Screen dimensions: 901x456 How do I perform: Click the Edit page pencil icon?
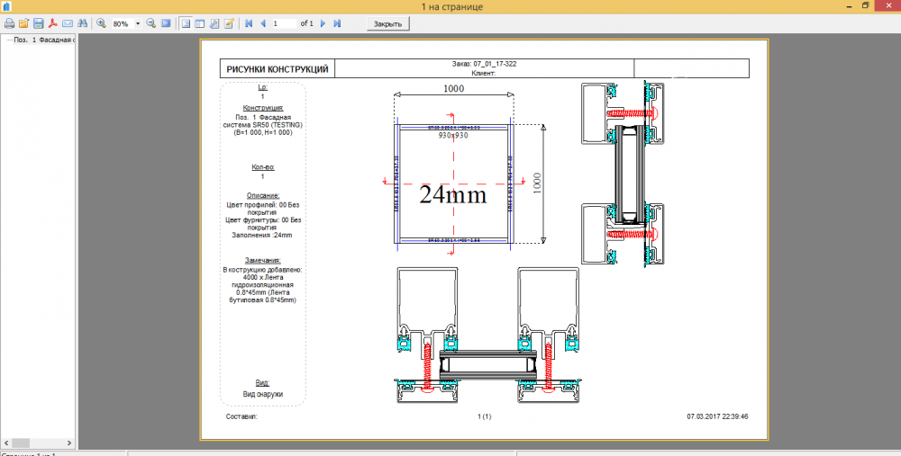point(229,23)
